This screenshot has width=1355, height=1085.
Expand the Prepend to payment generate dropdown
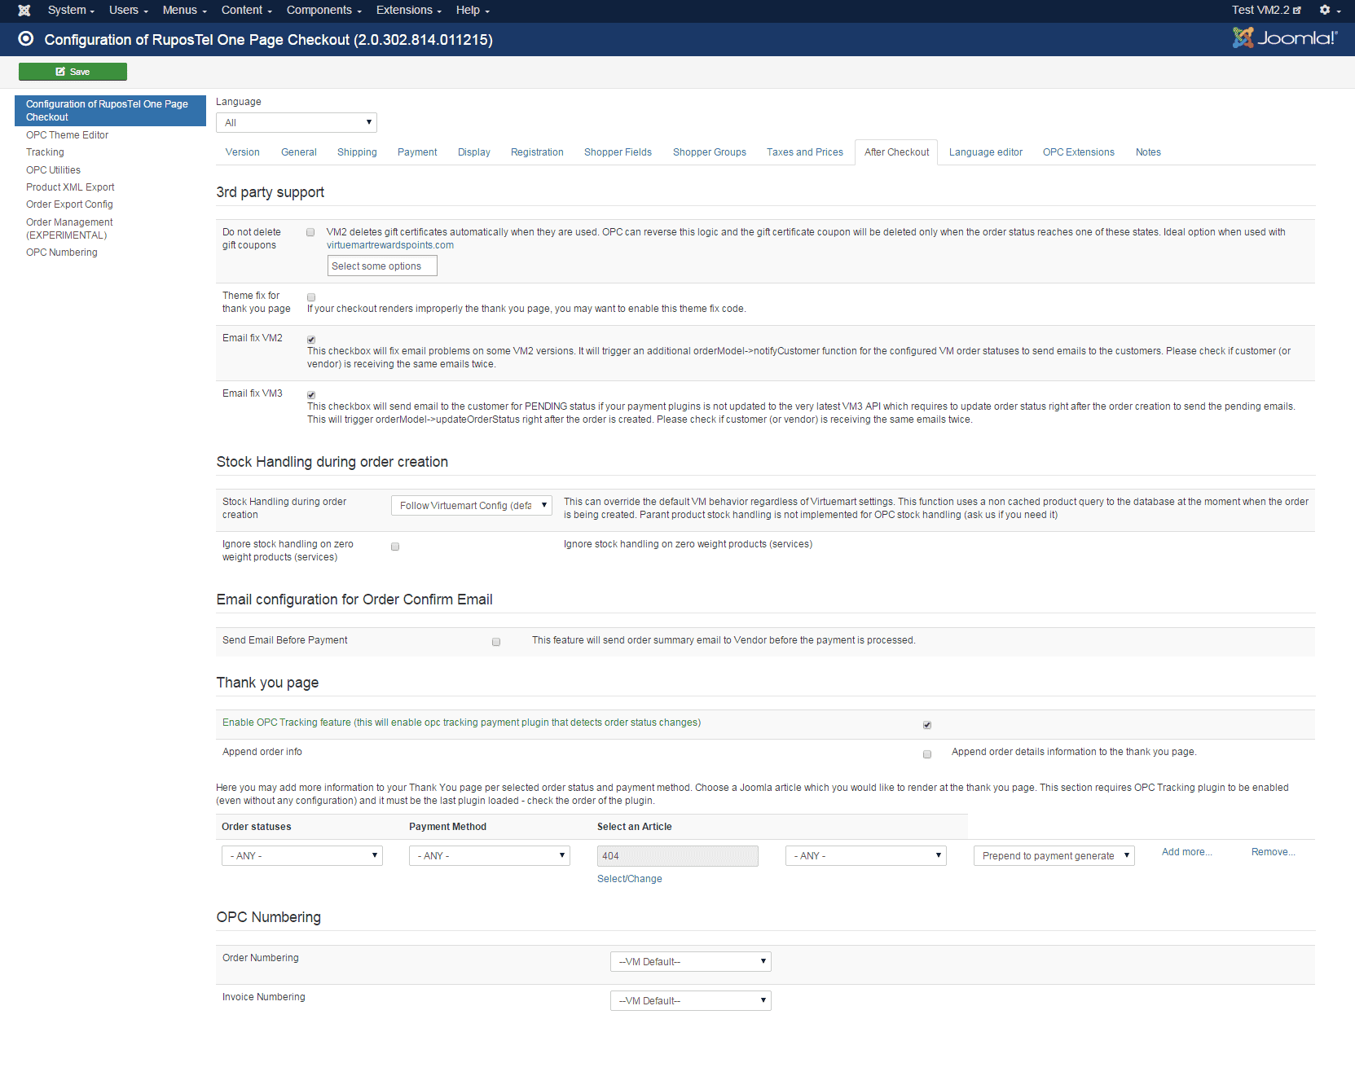1054,856
